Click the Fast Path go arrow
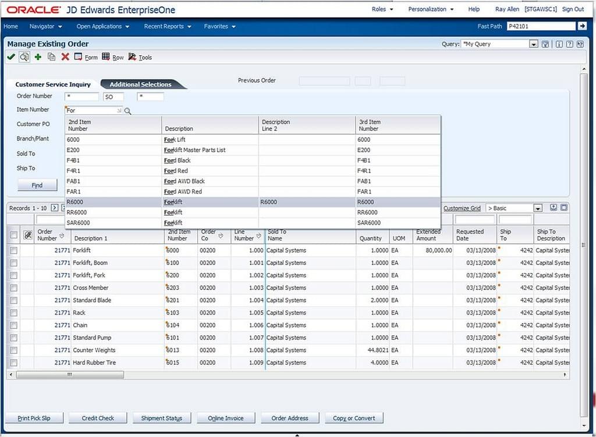This screenshot has height=437, width=596. 581,26
